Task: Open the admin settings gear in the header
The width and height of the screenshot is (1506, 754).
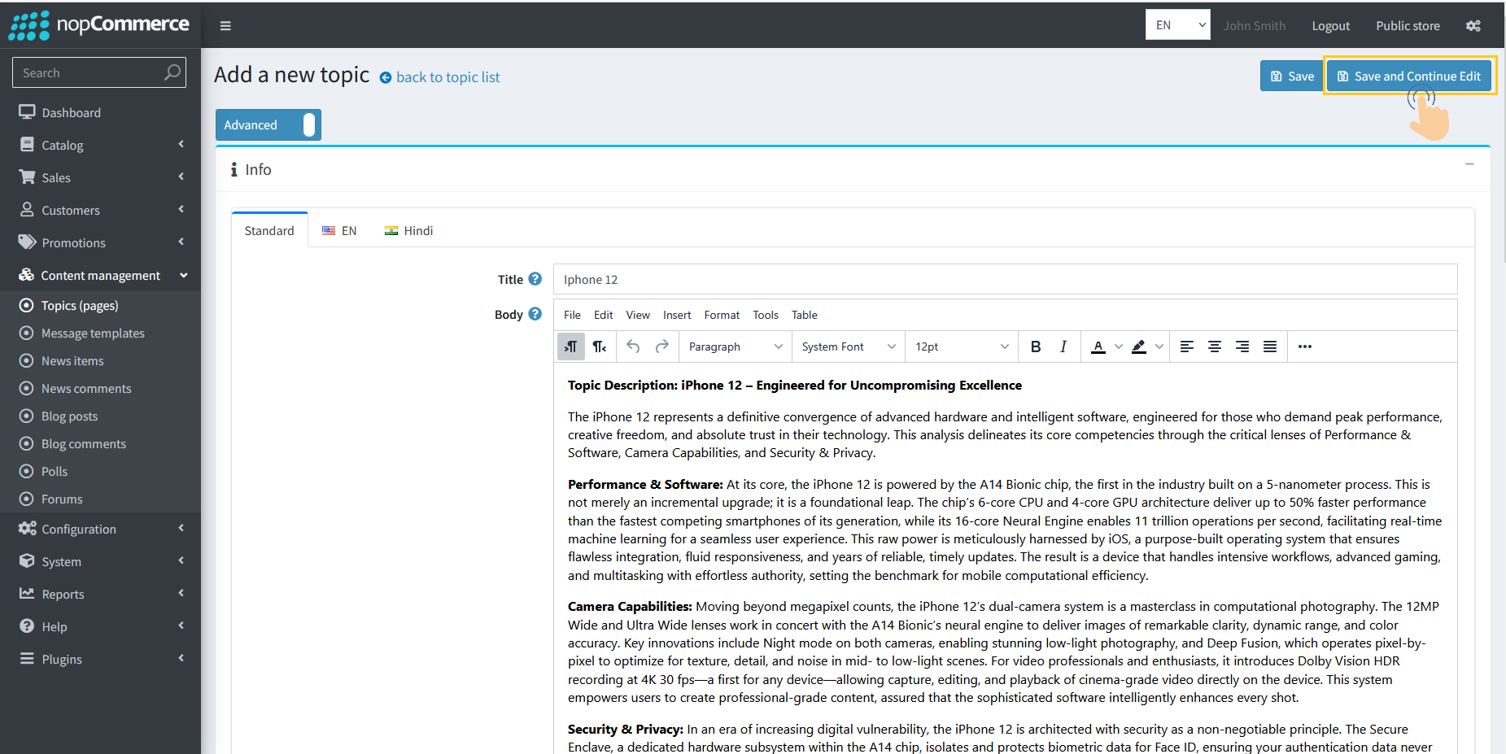Action: [1473, 25]
